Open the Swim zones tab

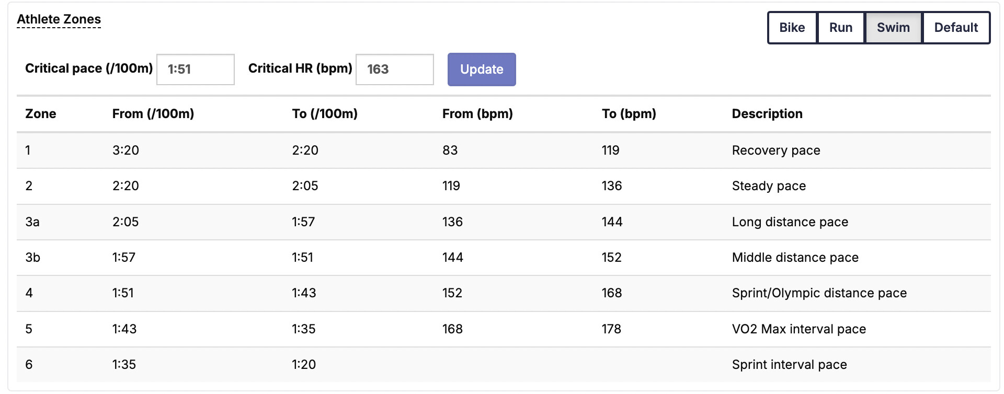893,28
